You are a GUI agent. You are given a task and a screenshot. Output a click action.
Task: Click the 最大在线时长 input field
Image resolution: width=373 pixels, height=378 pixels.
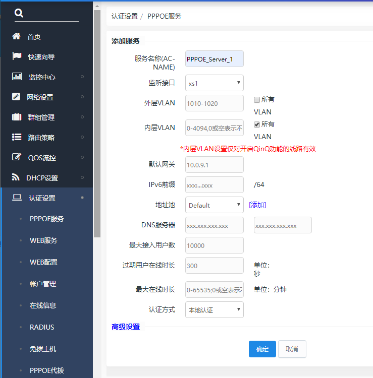(x=215, y=289)
